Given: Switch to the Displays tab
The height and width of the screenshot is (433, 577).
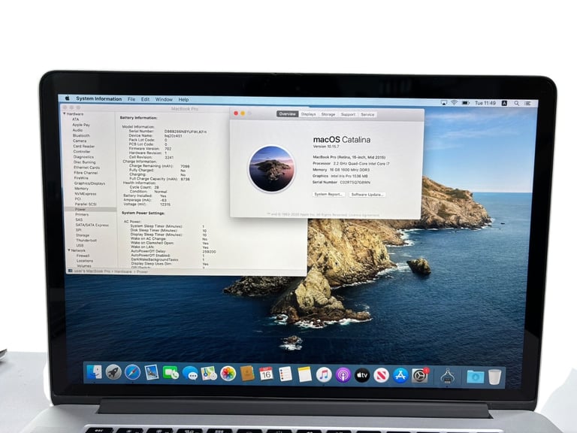Looking at the screenshot, I should 308,114.
